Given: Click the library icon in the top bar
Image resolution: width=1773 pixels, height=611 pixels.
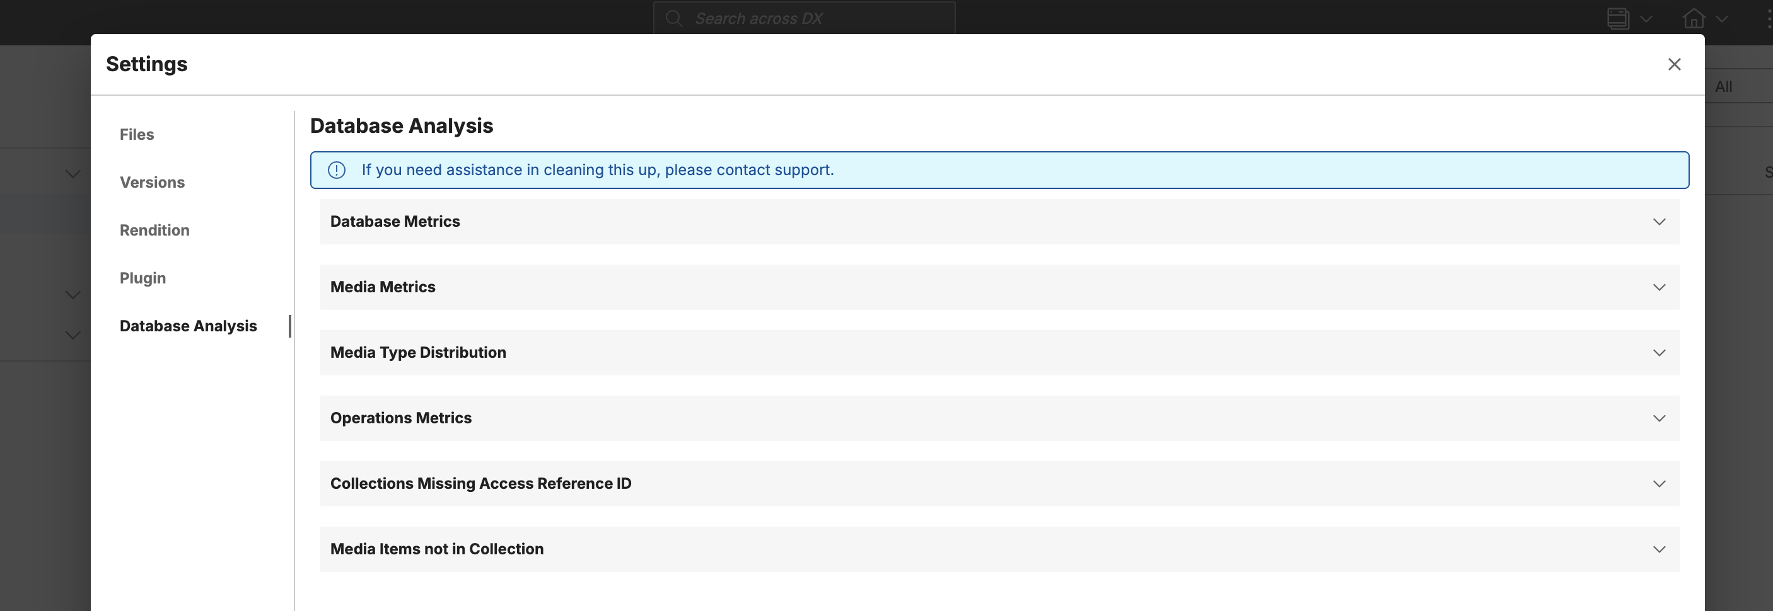Looking at the screenshot, I should point(1617,18).
